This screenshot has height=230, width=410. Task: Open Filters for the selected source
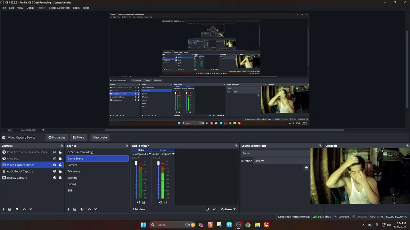coord(78,137)
